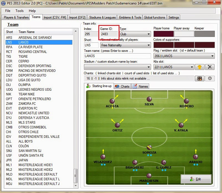Click third Colors of supporters swatch
Viewport: 222px width, 193px height.
coord(205,45)
